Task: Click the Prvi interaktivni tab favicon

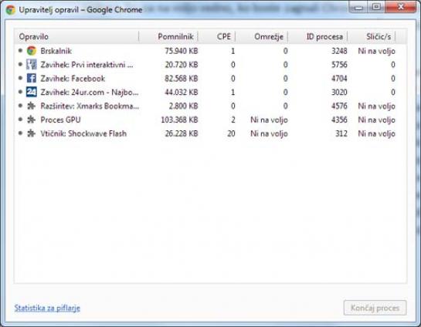Action: tap(32, 65)
